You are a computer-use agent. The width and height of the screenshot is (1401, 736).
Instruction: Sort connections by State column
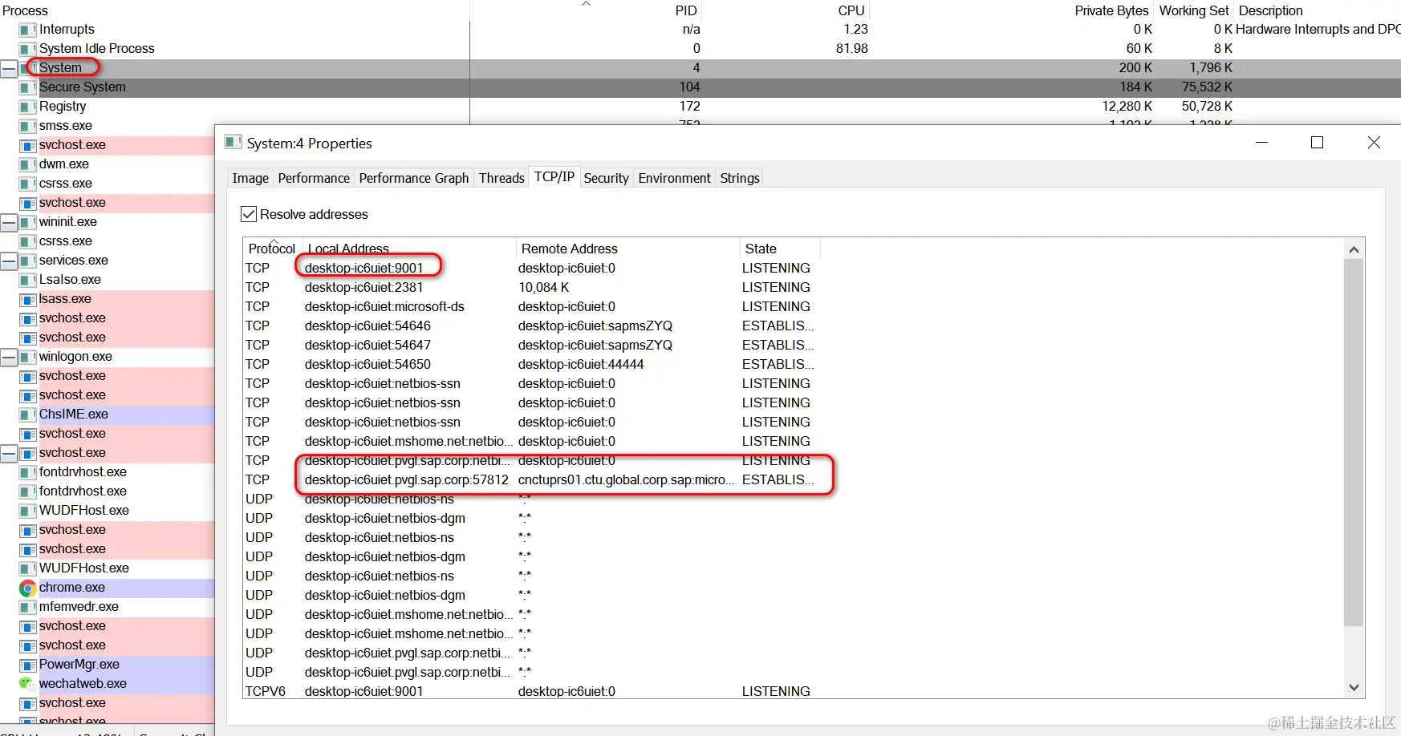[779, 249]
